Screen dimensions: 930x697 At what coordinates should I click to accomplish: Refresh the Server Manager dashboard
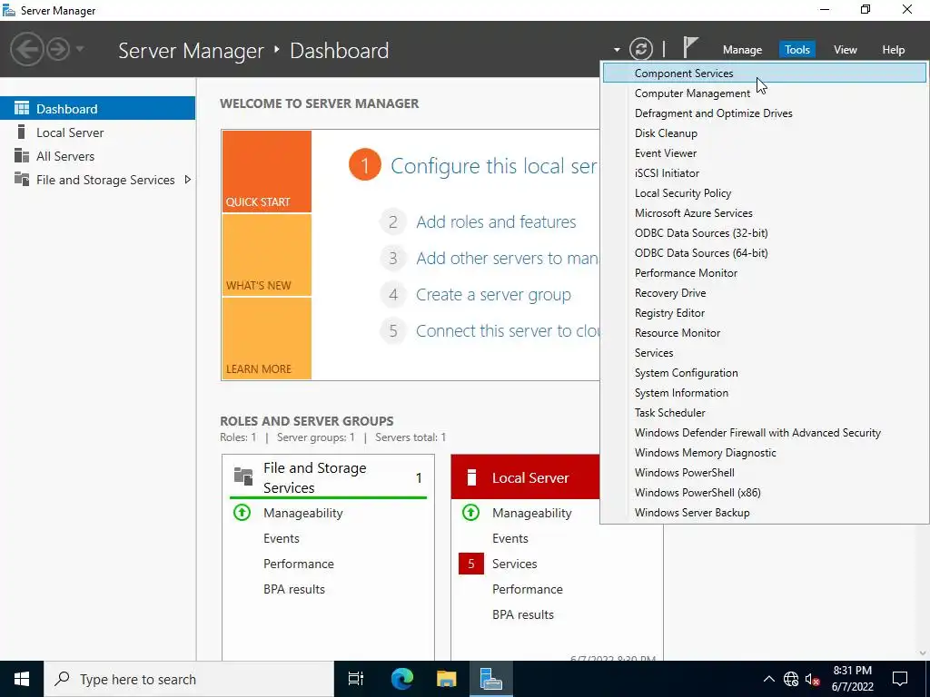640,49
